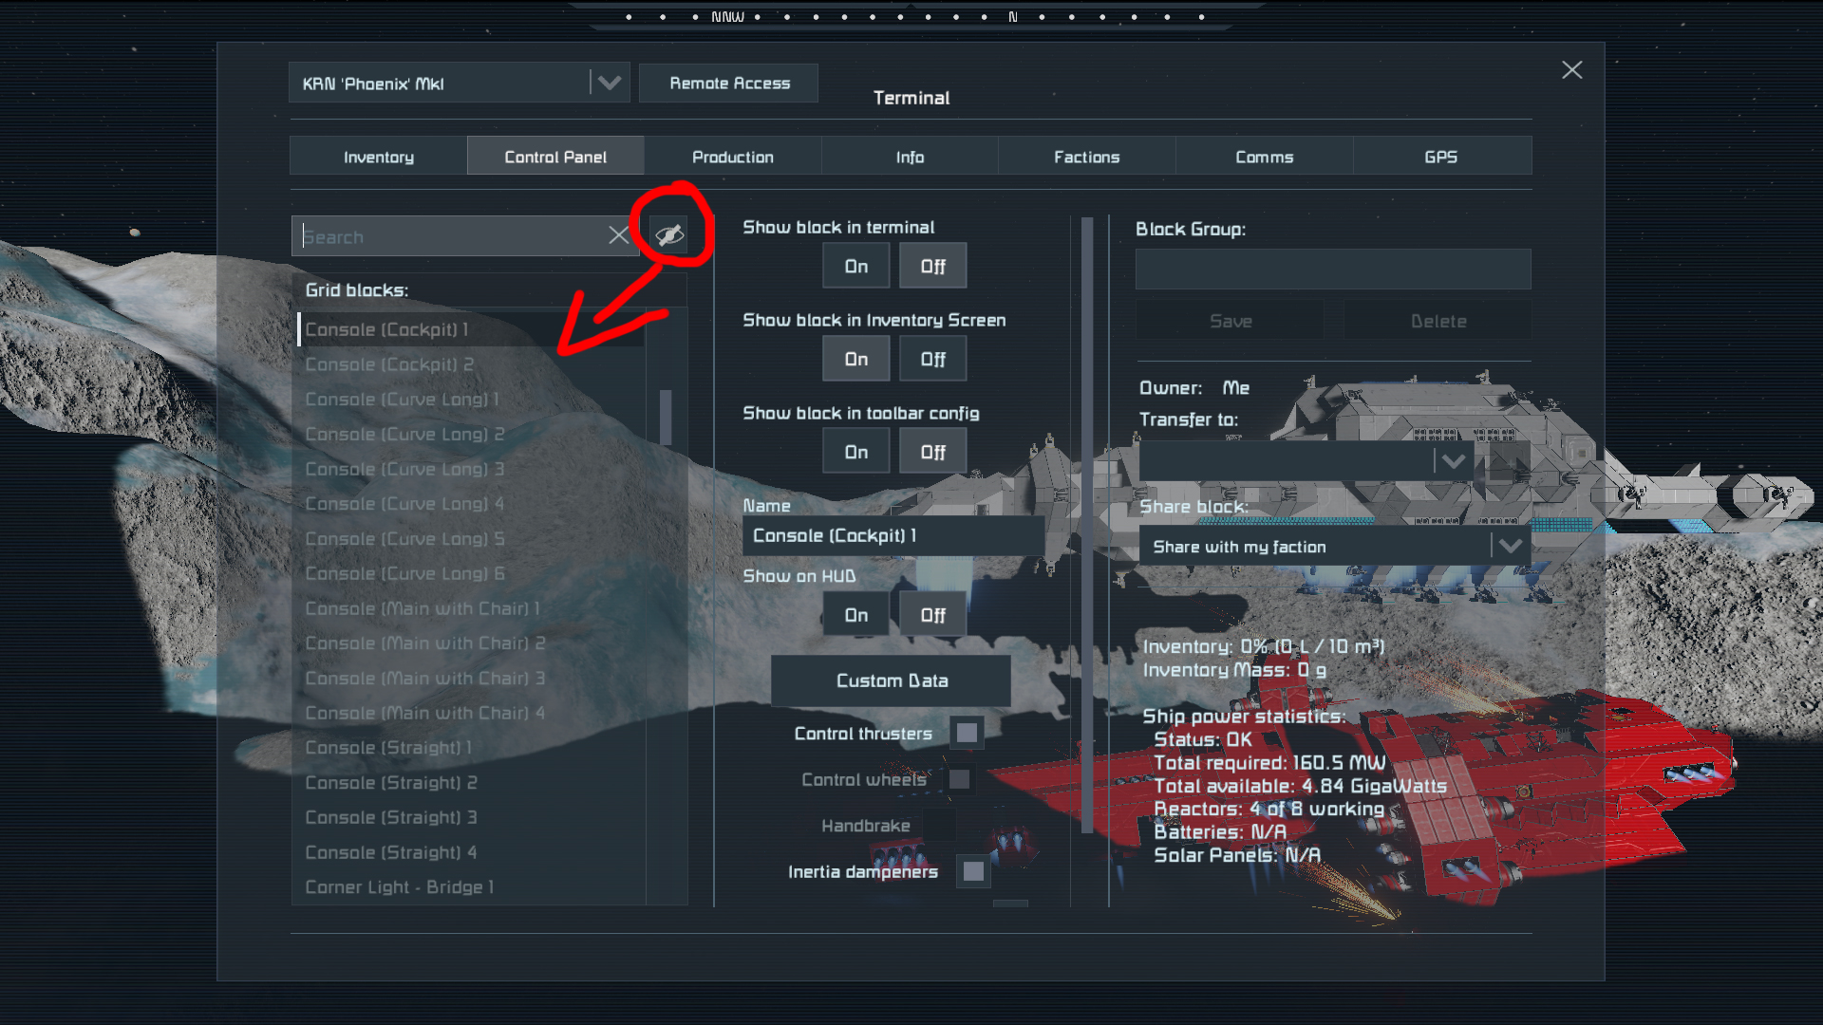This screenshot has width=1823, height=1025.
Task: Select Console (Curve Long) 3 block
Action: 472,469
